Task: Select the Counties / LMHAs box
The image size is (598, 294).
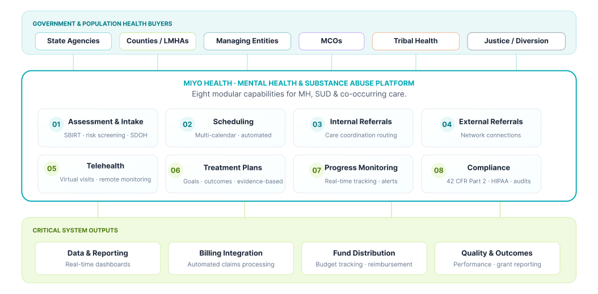Action: pyautogui.click(x=158, y=41)
